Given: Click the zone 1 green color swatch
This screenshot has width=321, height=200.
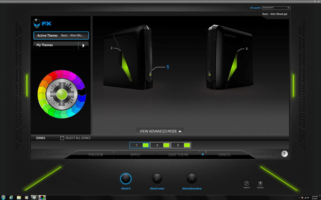Looking at the screenshot, I should 146,145.
